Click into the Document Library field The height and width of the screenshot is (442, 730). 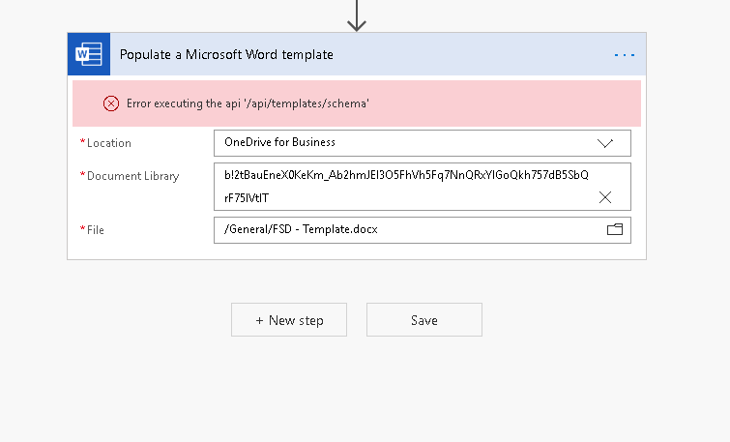point(423,187)
